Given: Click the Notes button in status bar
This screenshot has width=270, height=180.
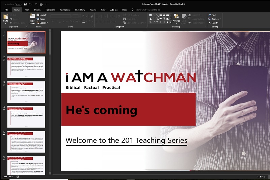Looking at the screenshot, I should [261, 177].
